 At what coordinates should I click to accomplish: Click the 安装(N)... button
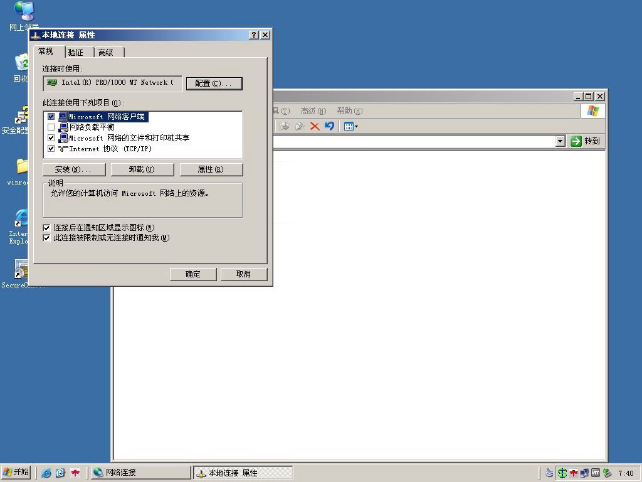click(74, 169)
